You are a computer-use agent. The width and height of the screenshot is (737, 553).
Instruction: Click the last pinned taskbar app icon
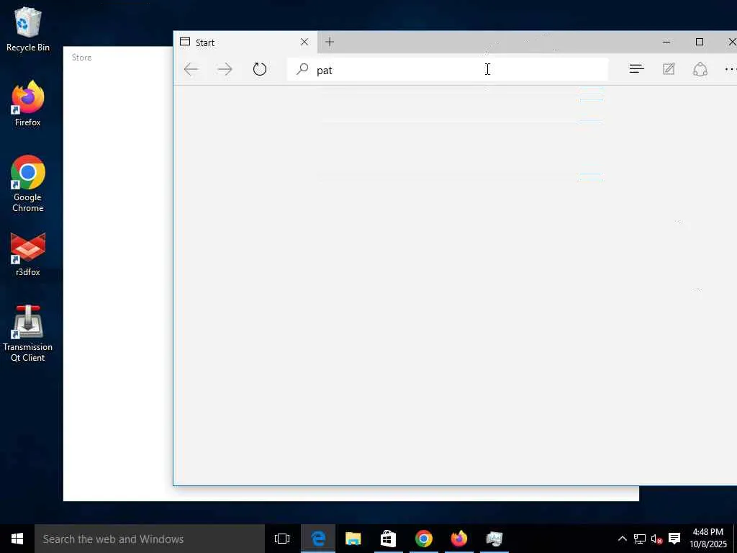tap(494, 539)
